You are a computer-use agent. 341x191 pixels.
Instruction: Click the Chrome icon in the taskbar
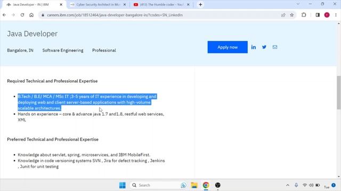click(206, 185)
